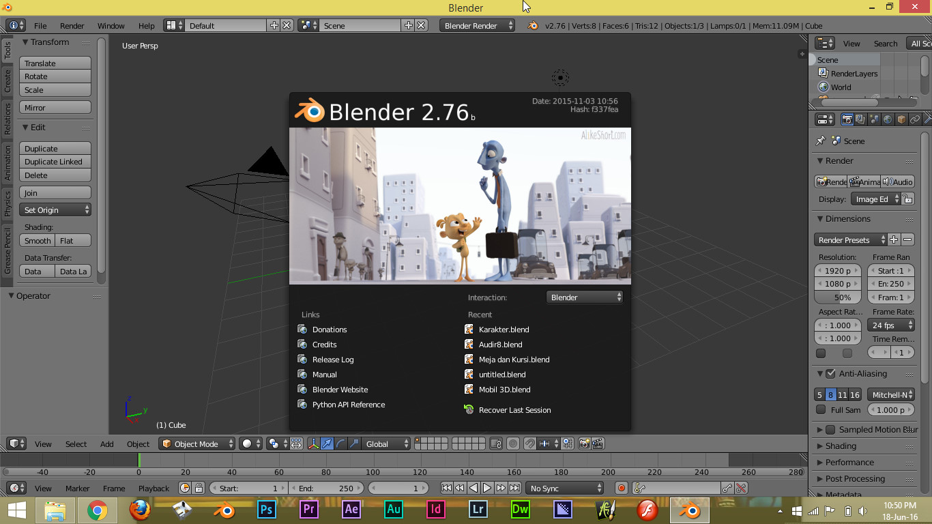Open the Render Presets dropdown
Viewport: 932px width, 524px height.
point(851,239)
